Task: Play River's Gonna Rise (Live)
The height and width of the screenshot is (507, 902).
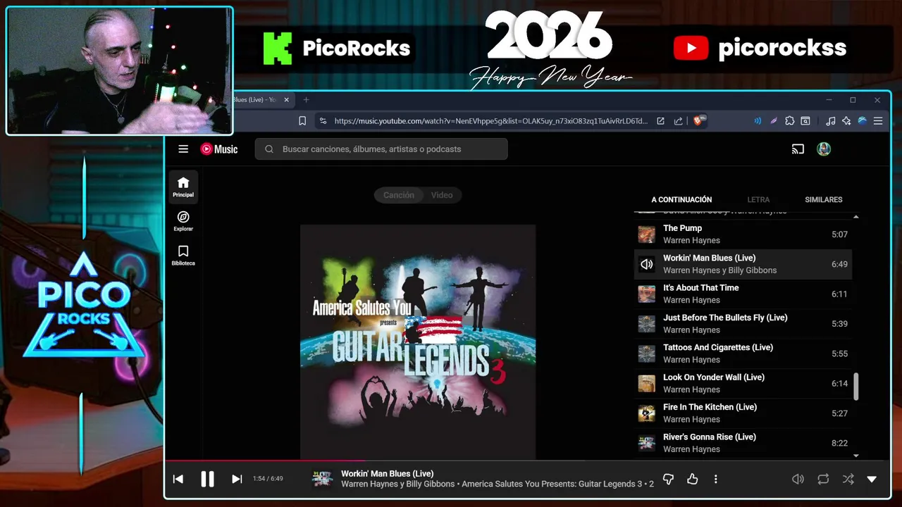Action: (x=743, y=443)
